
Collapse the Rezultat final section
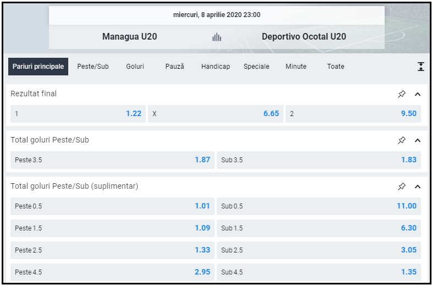coord(417,94)
